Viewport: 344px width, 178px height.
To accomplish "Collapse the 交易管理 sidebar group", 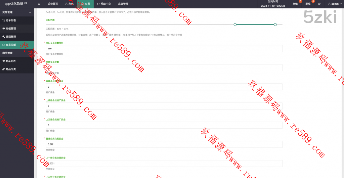I will [x=30, y=12].
